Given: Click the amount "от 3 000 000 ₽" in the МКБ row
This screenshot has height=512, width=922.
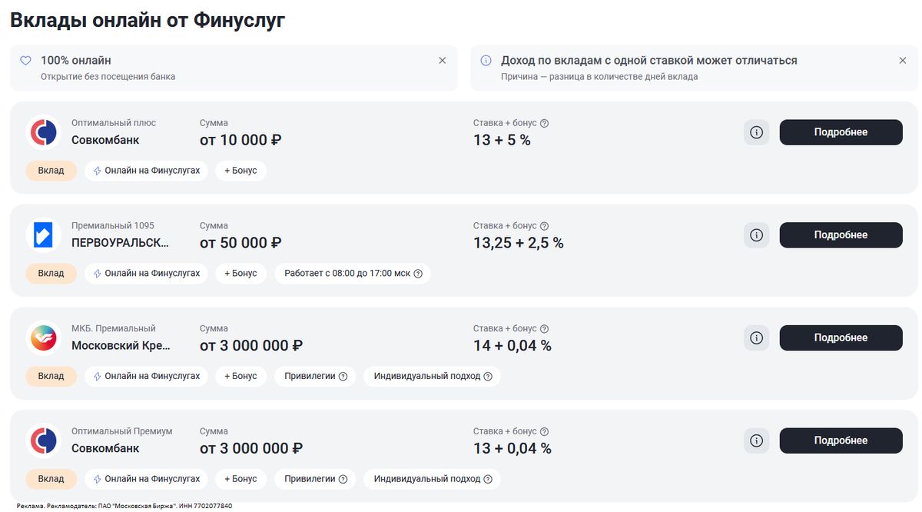Looking at the screenshot, I should tap(251, 346).
